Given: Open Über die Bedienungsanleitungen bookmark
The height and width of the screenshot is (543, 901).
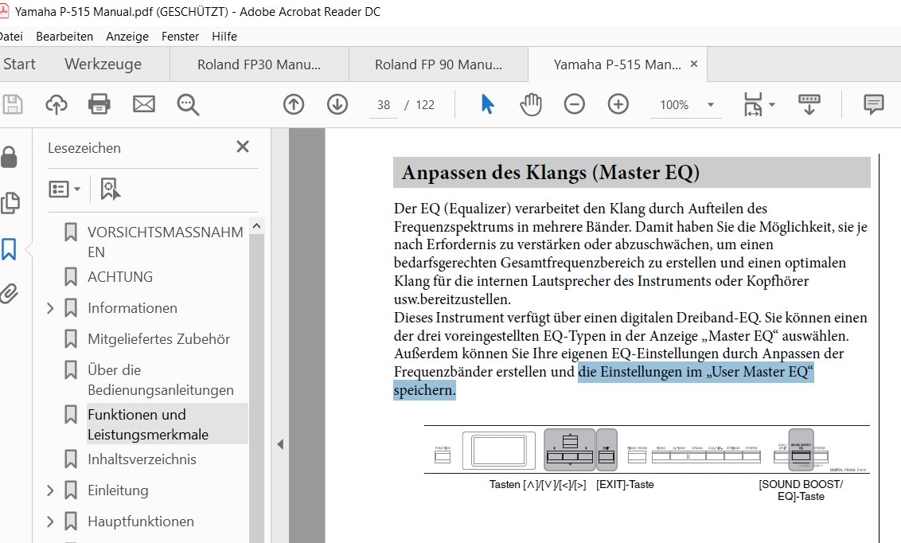Looking at the screenshot, I should [x=160, y=380].
